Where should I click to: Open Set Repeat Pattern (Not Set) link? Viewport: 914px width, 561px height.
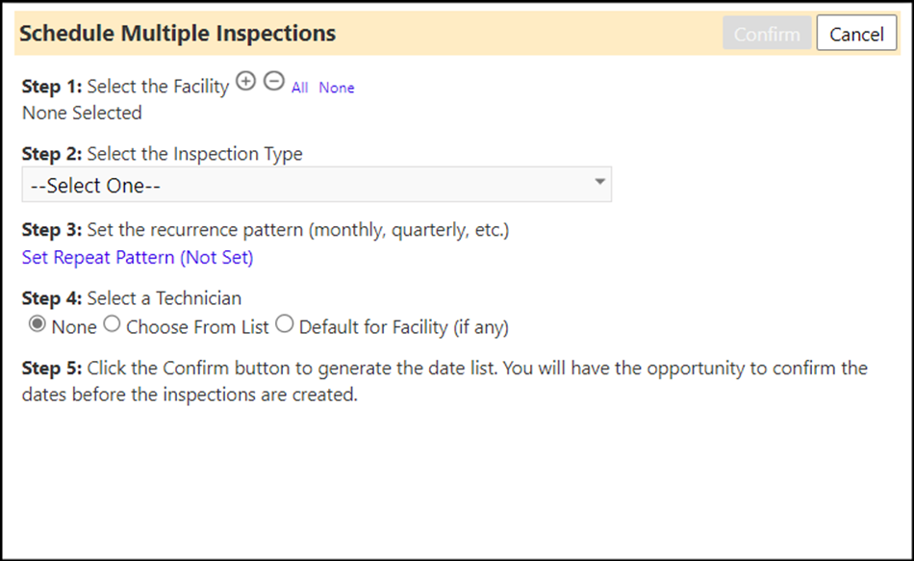pos(138,257)
